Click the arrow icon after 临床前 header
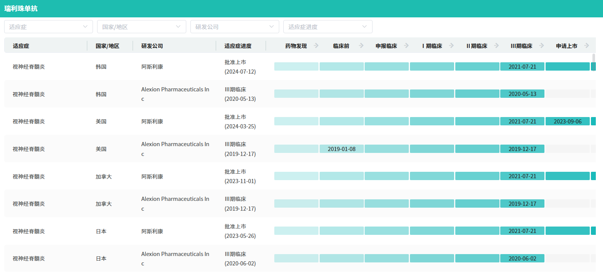The image size is (603, 276). (361, 46)
